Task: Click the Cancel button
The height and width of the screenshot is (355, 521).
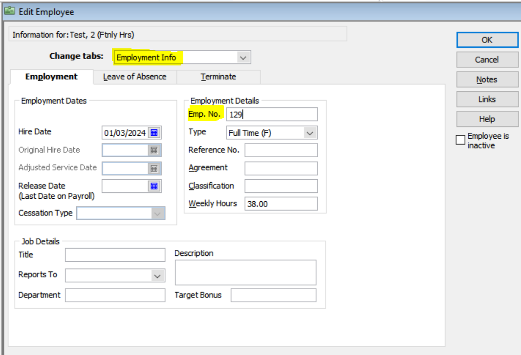Action: click(487, 60)
